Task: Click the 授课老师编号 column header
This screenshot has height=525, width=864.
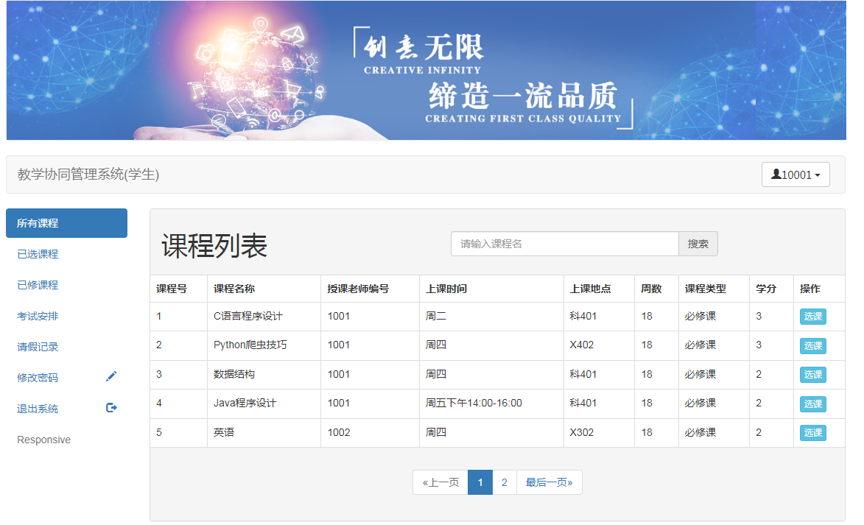Action: pos(358,289)
